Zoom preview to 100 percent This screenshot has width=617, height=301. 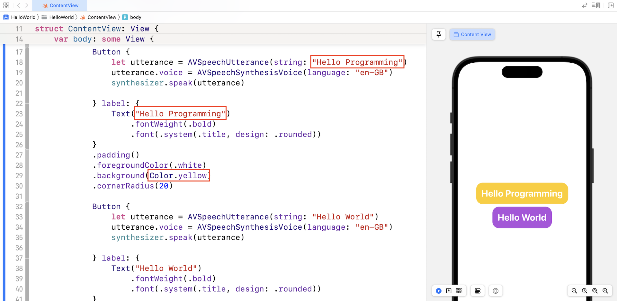coord(585,291)
